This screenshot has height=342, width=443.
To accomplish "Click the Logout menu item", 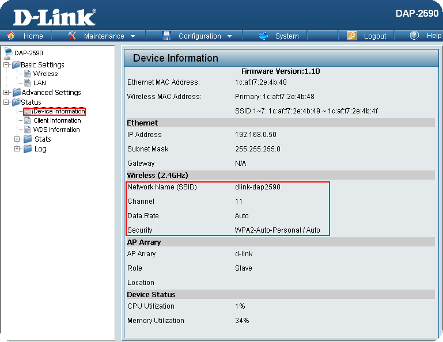I will coord(375,36).
